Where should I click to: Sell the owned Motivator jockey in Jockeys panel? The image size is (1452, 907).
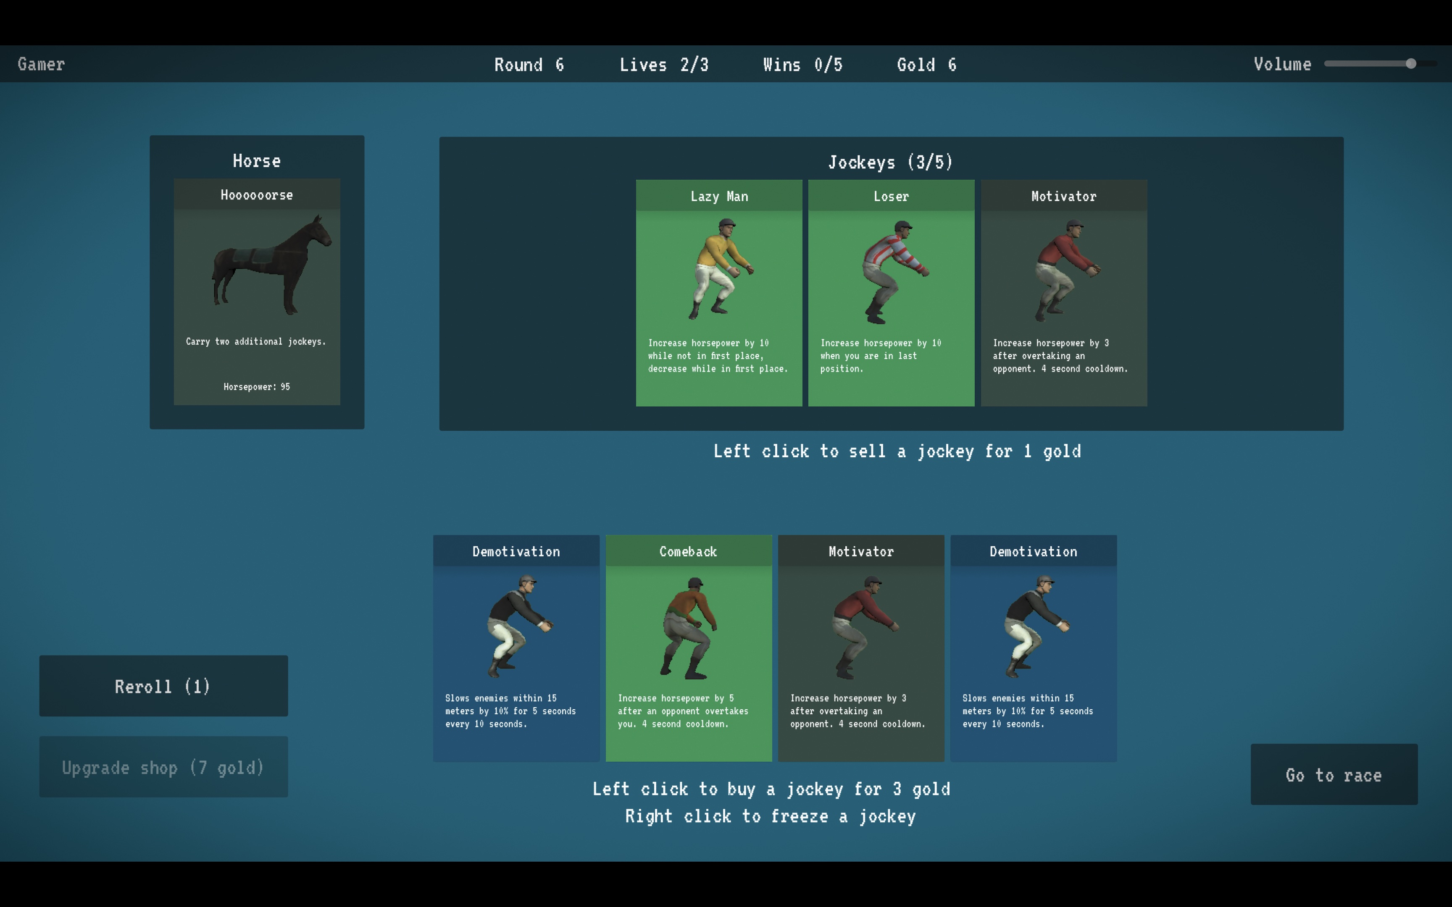pyautogui.click(x=1064, y=293)
